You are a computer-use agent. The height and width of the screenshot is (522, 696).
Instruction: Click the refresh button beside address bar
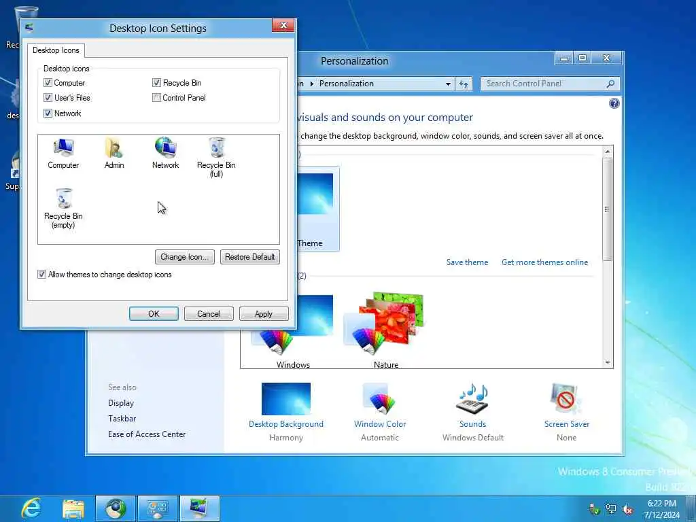[464, 84]
